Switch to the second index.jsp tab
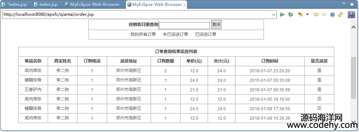This screenshot has height=132, width=359. click(46, 5)
